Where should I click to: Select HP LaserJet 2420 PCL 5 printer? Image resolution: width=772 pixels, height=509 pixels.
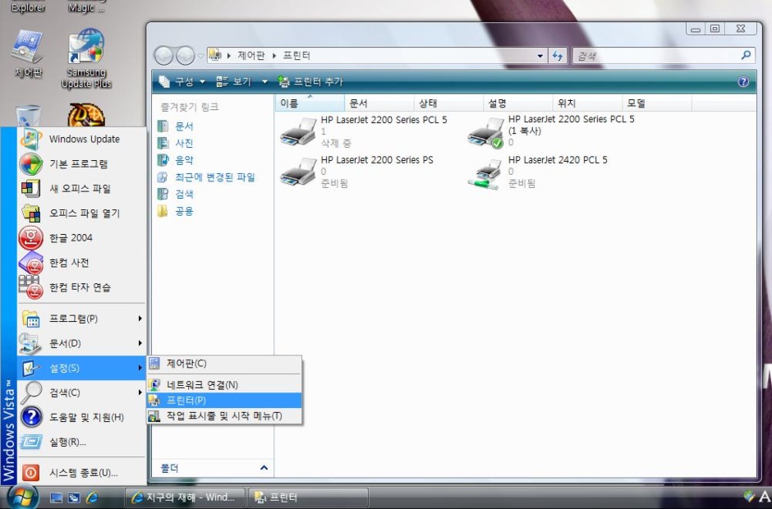pyautogui.click(x=538, y=172)
